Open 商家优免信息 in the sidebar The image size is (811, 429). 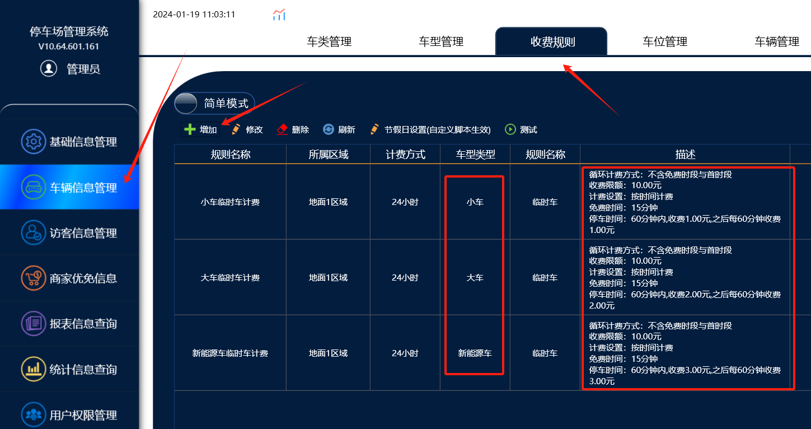point(69,278)
